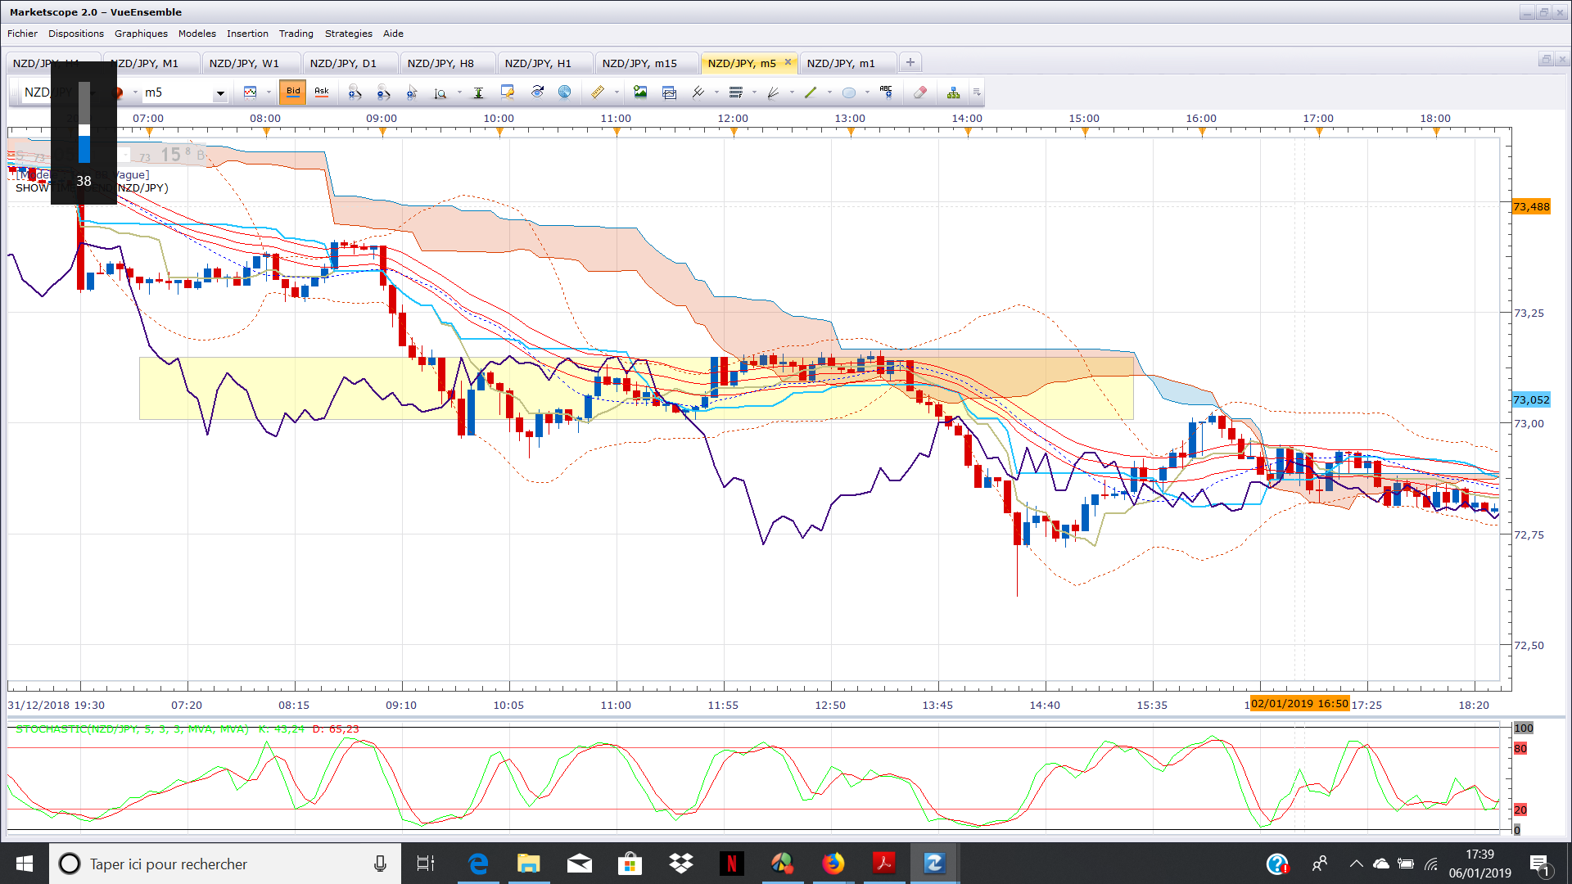Screen dimensions: 1572x884
Task: Open the Insertion menu
Action: [247, 34]
